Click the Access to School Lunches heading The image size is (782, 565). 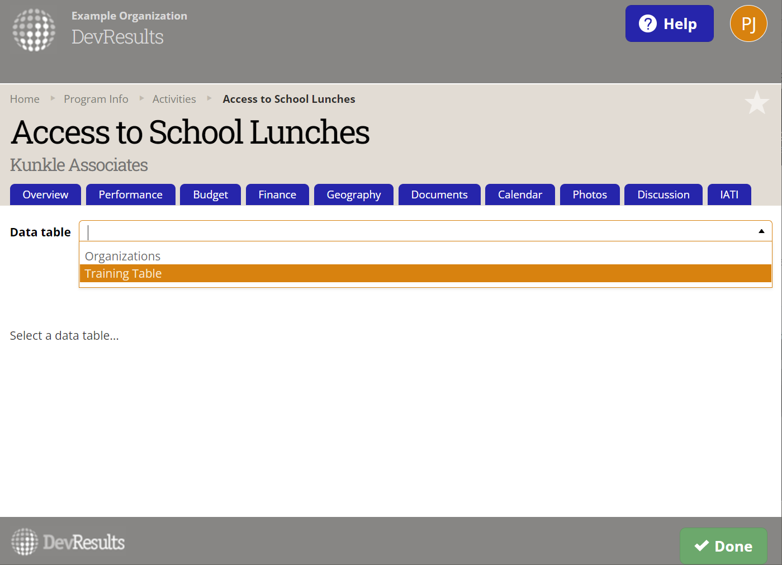190,132
